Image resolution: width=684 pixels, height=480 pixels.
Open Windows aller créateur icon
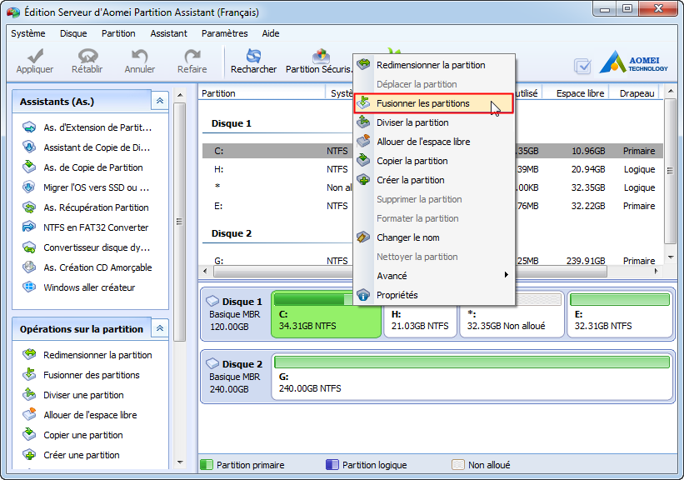point(29,287)
